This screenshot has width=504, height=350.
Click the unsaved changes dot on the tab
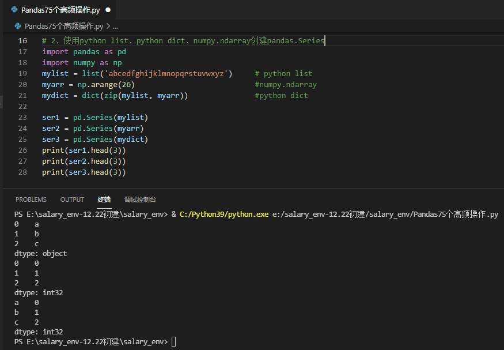108,10
